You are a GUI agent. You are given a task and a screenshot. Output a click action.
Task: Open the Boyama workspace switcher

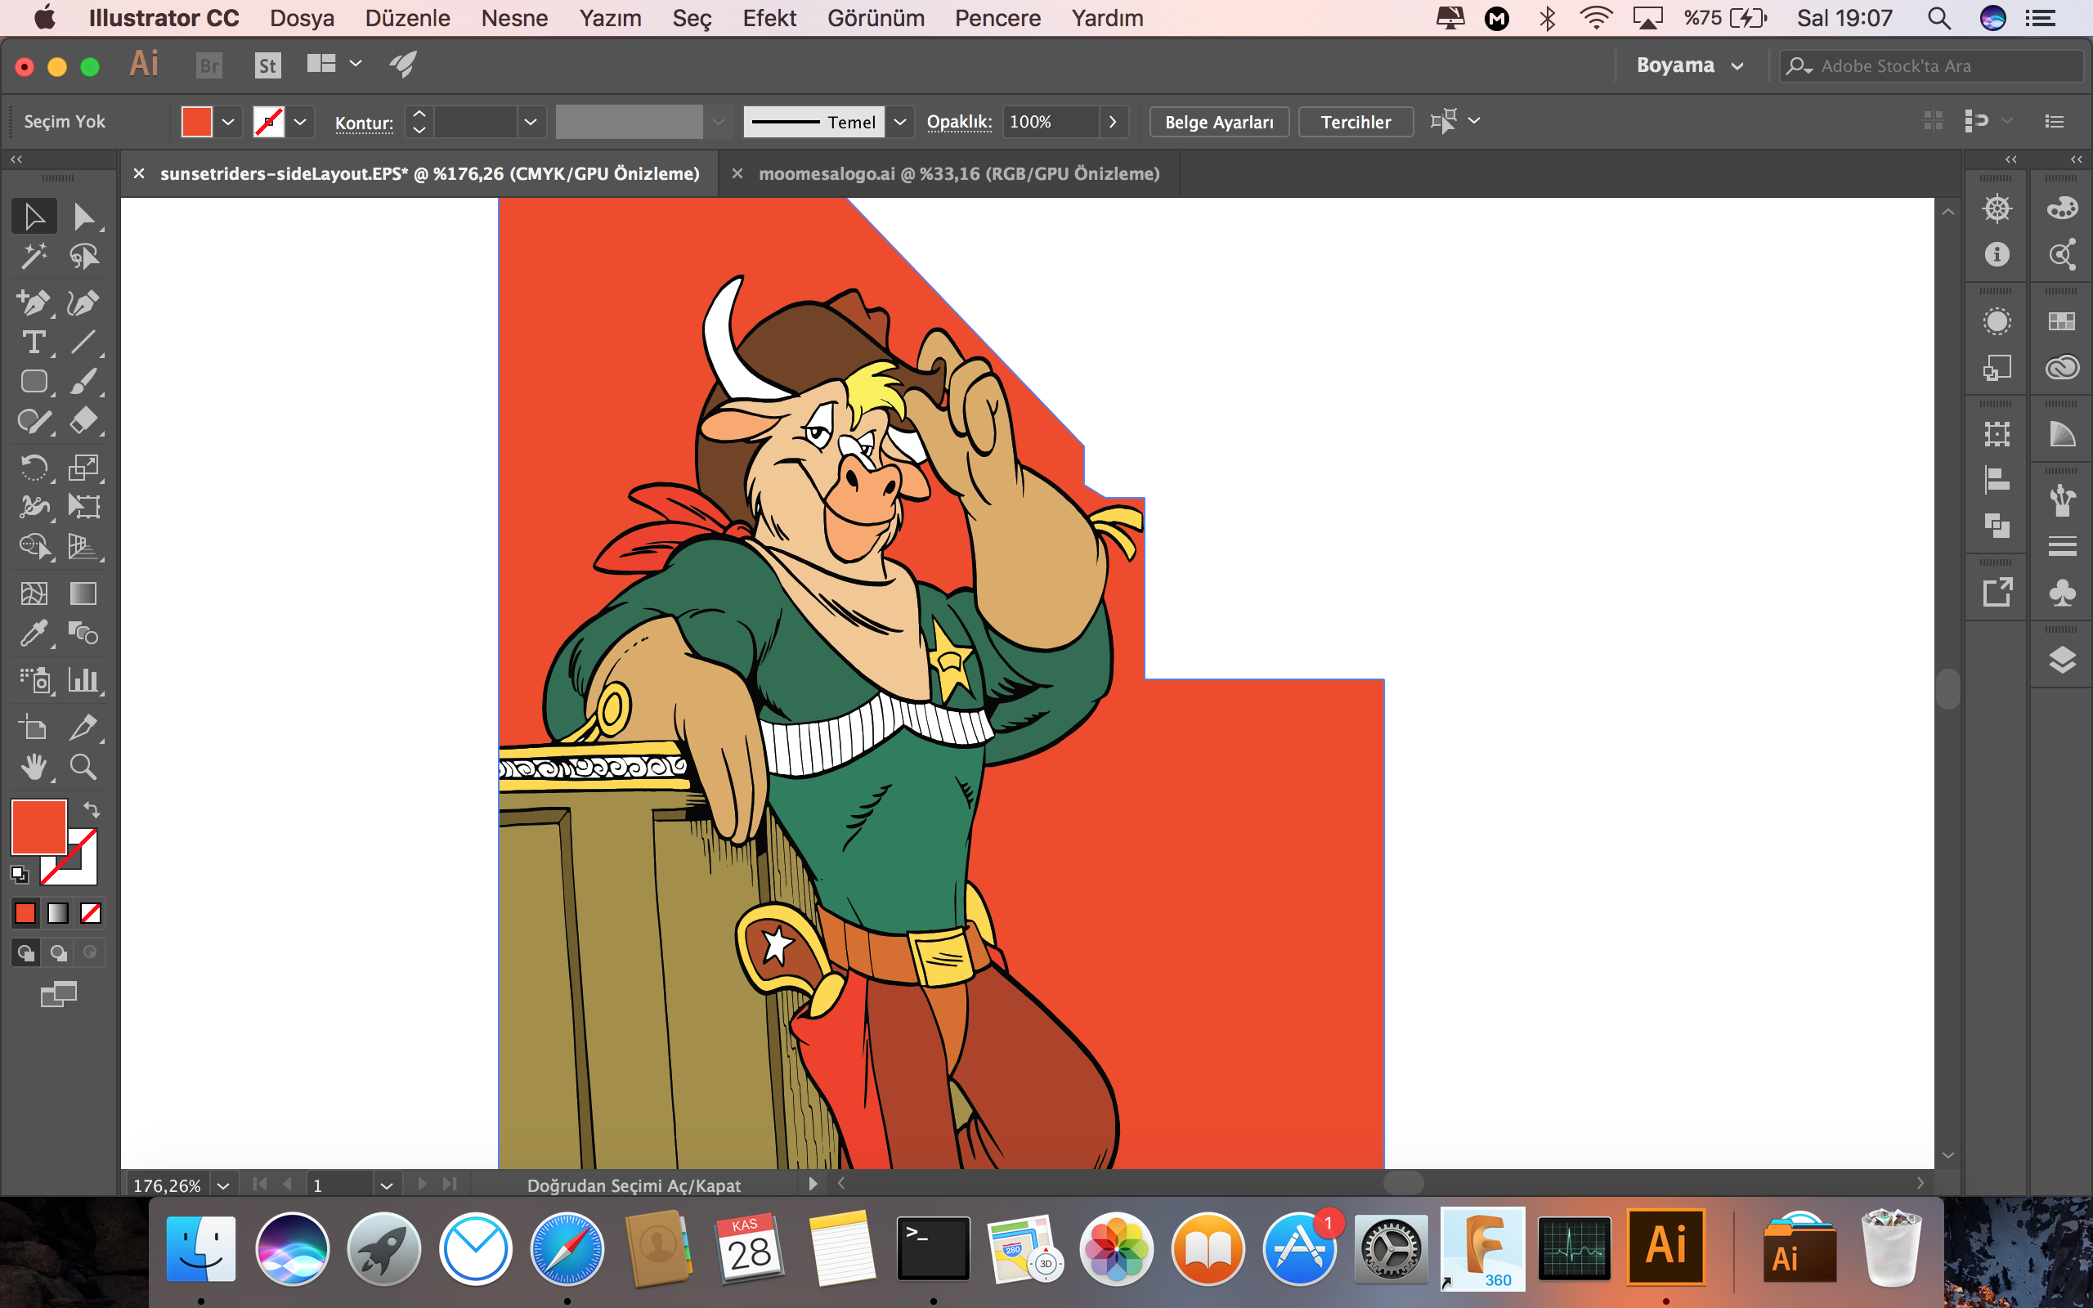point(1689,65)
